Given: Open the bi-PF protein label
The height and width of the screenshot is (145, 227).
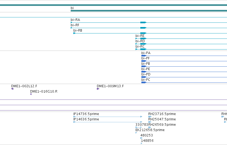Looking at the screenshot, I should coord(145,58).
